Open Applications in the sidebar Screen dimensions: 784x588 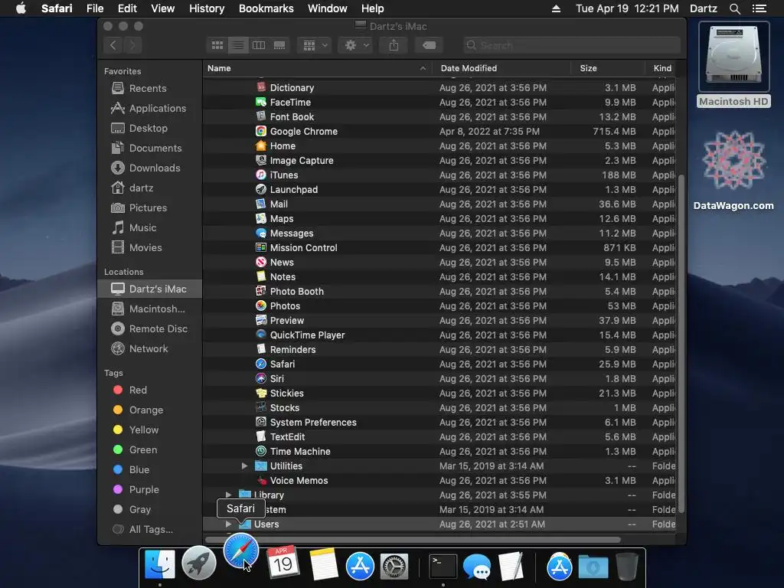tap(149, 108)
